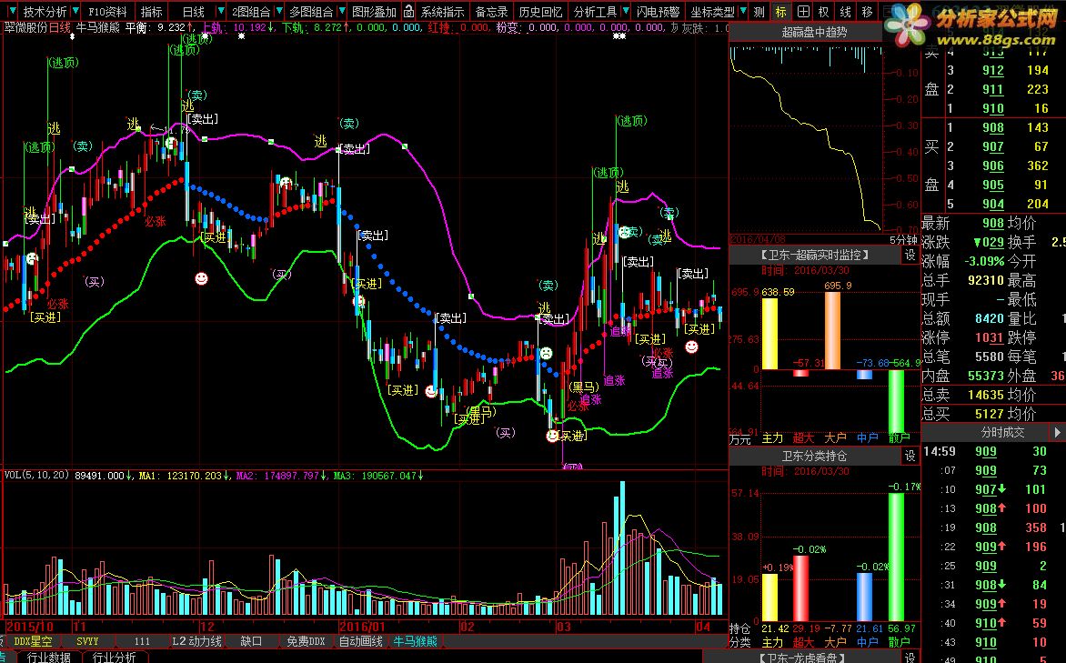Toggle the 测 measure button
This screenshot has height=663, width=1066.
pos(759,12)
